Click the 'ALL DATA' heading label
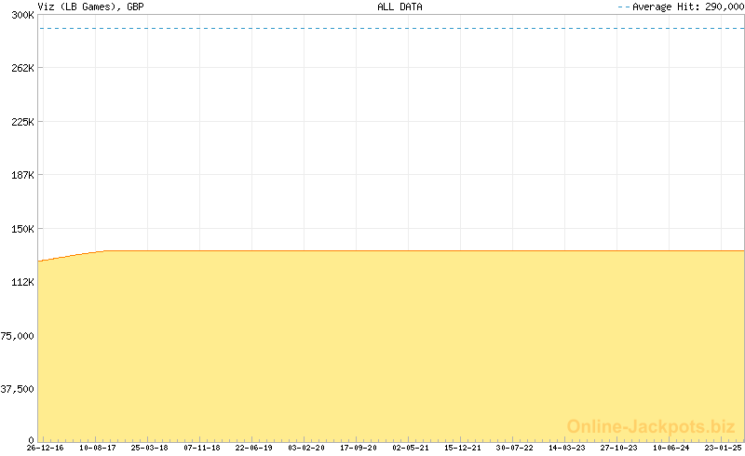The image size is (745, 456). pyautogui.click(x=400, y=7)
